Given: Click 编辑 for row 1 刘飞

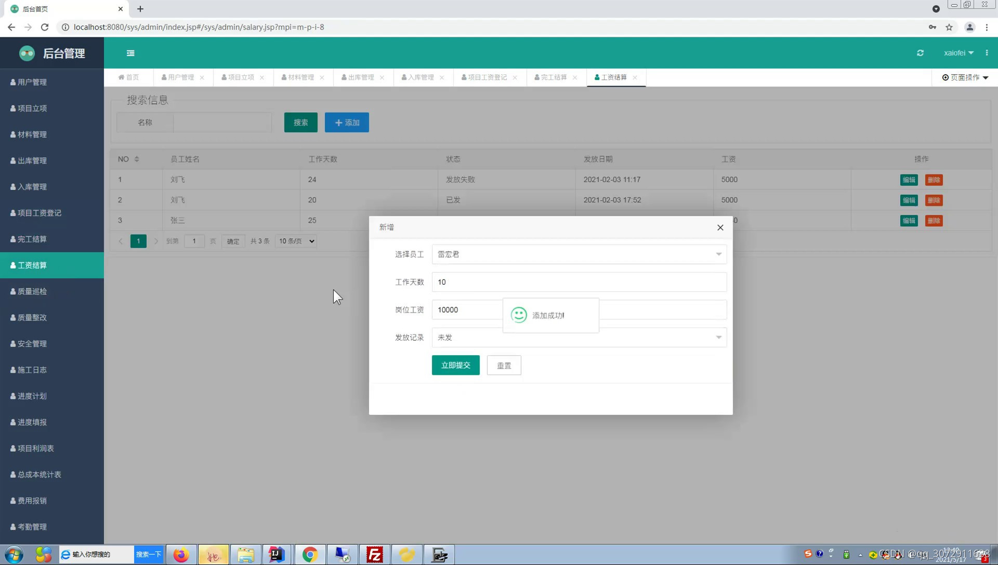Looking at the screenshot, I should pos(909,180).
